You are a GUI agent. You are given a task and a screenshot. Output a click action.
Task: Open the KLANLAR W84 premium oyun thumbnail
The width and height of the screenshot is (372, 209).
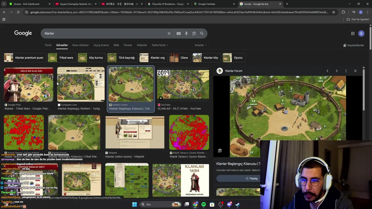point(180,180)
